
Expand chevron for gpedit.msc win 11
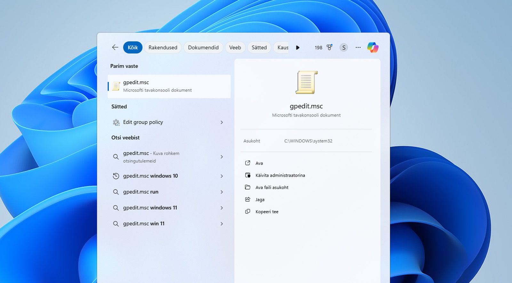[222, 224]
